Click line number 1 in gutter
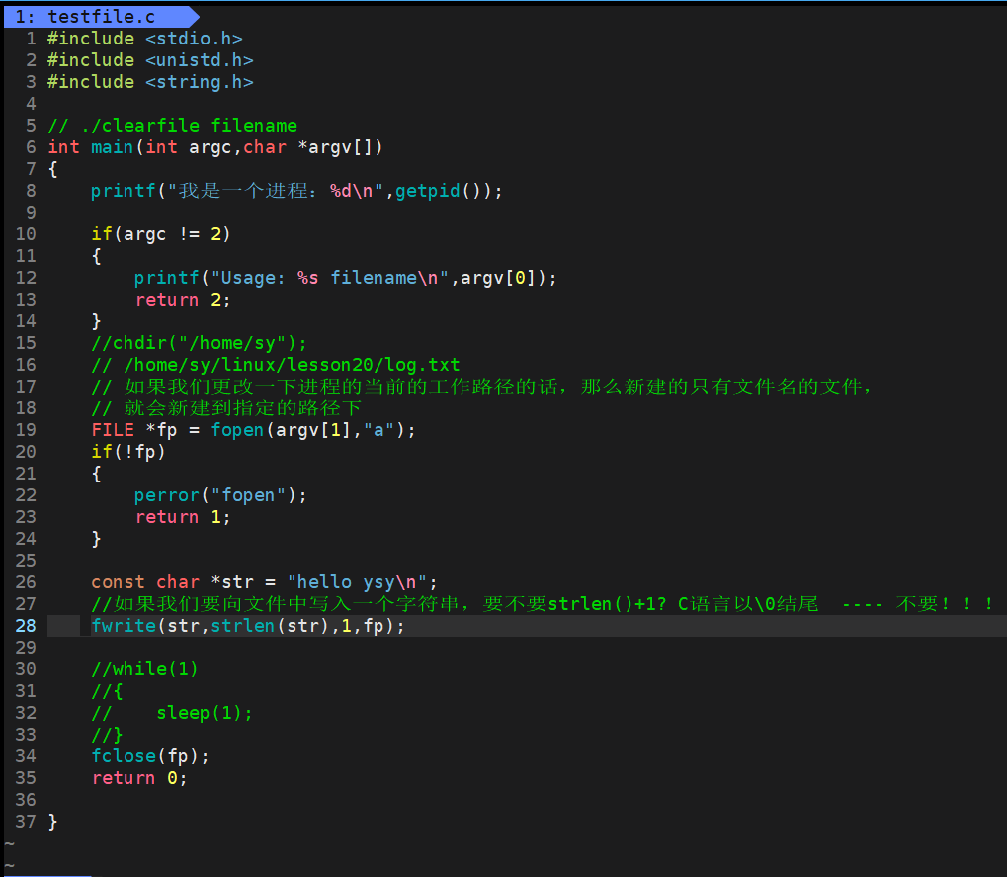 coord(31,39)
